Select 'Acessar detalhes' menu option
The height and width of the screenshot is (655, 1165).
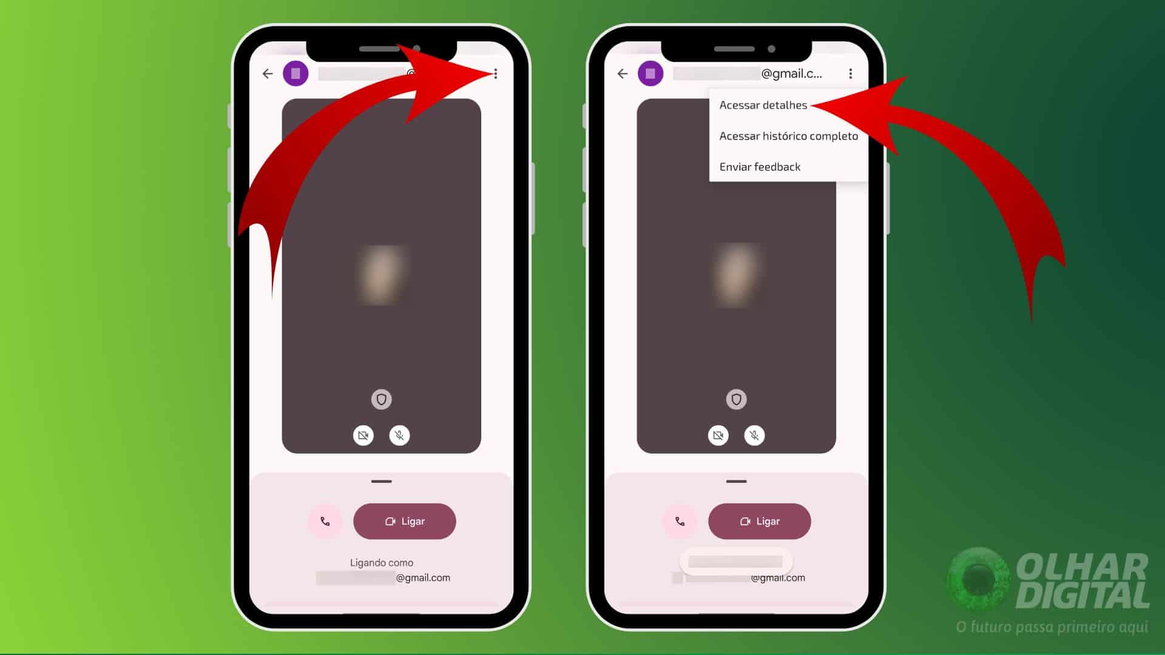point(763,105)
